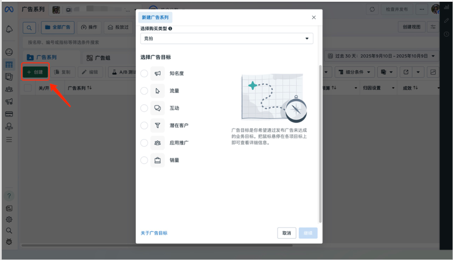Viewport: 453px width, 260px height.
Task: Open the 竞拍 purchase type dropdown
Action: click(x=226, y=39)
